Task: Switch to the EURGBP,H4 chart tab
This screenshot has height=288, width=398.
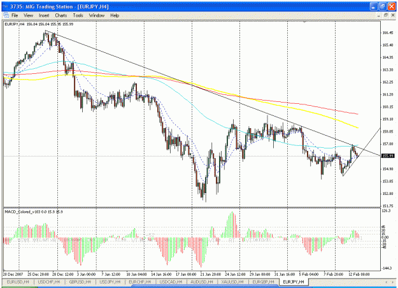Action: [x=263, y=282]
